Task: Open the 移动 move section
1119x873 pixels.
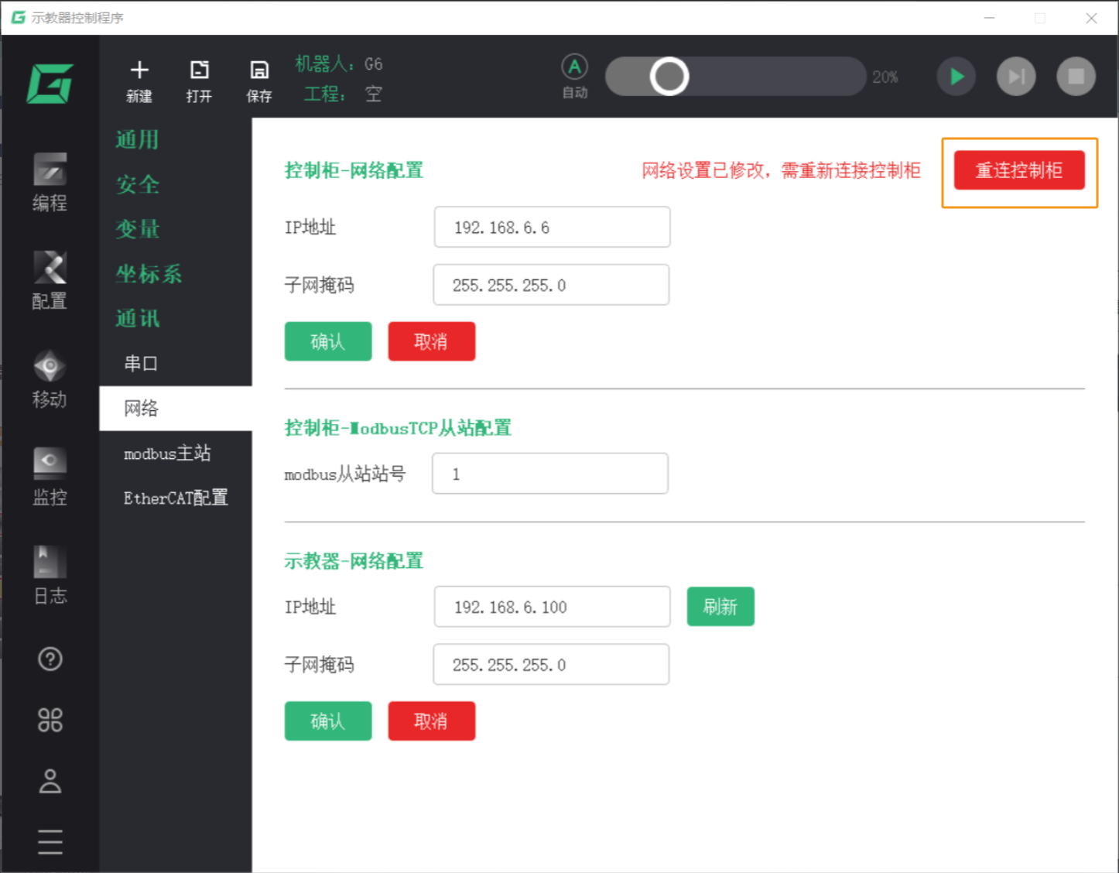Action: tap(50, 379)
